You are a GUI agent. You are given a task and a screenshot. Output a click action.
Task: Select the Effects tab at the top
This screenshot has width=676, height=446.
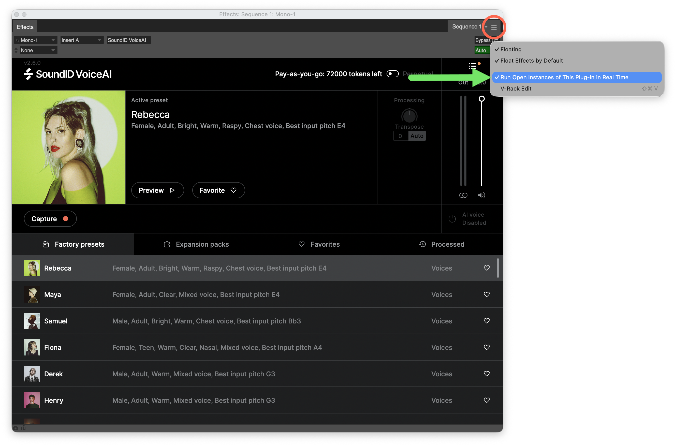tap(25, 27)
